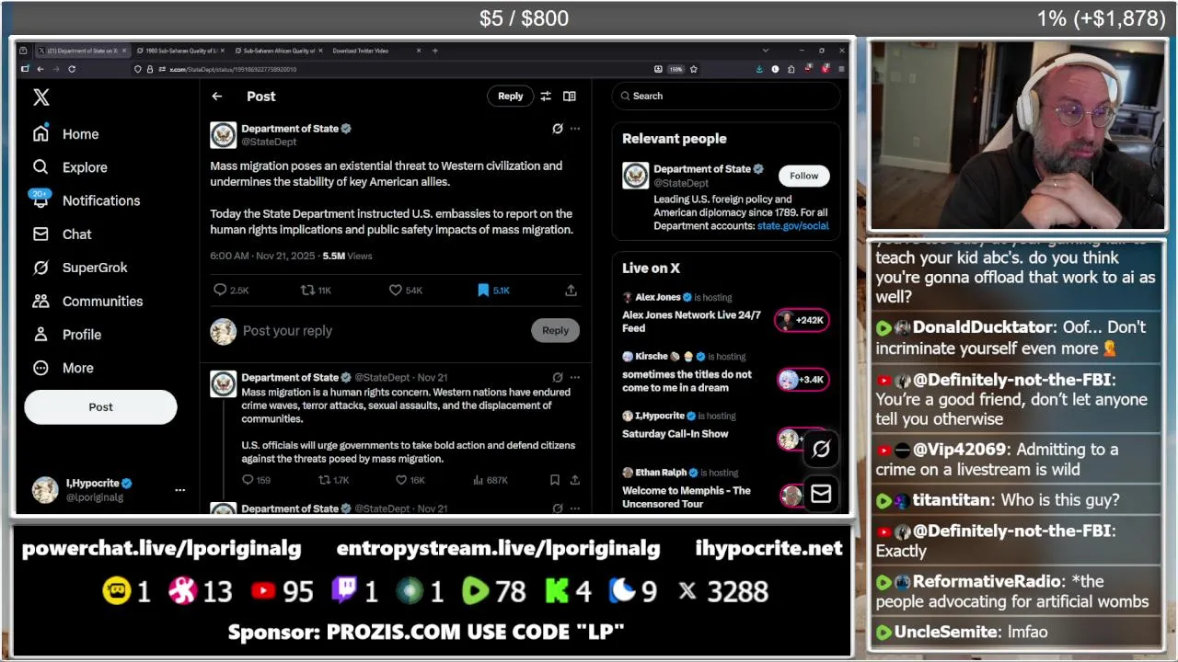Share the first reply post
This screenshot has width=1178, height=662.
click(575, 480)
